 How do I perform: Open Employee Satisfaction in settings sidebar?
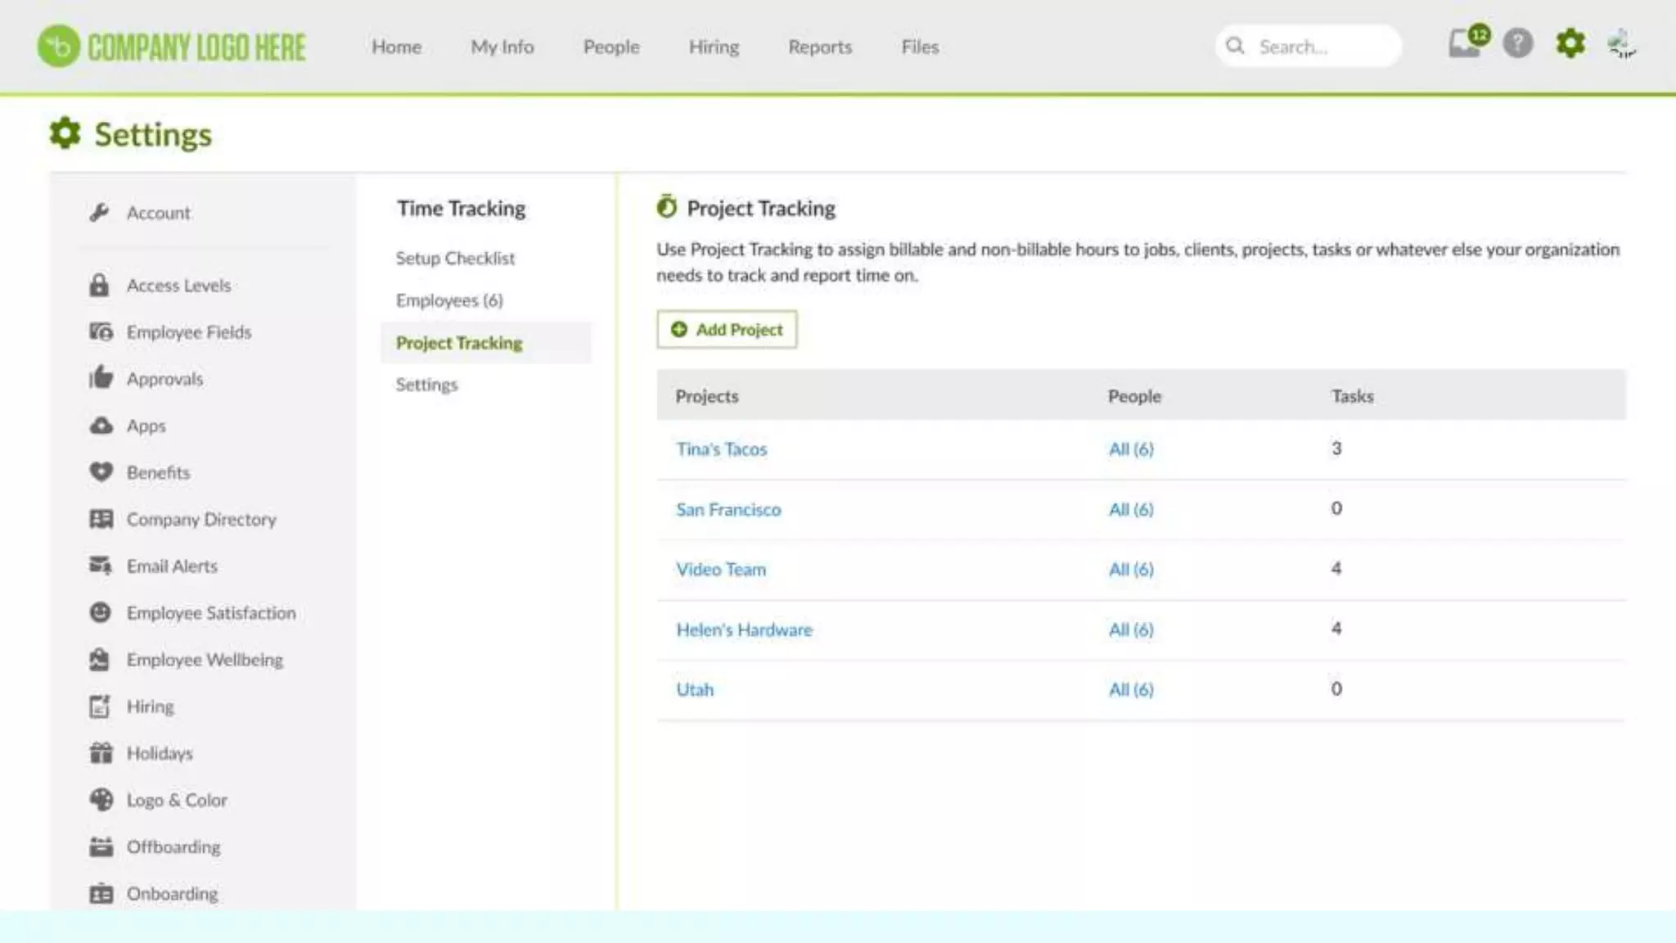210,613
